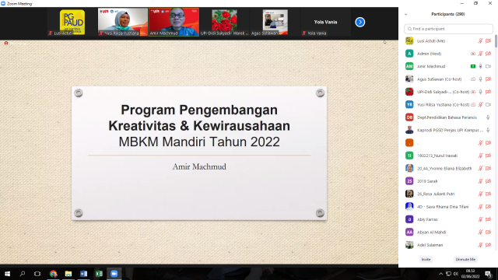Click the Find a participant search field
Screen dimensions: 498x280
(x=448, y=29)
